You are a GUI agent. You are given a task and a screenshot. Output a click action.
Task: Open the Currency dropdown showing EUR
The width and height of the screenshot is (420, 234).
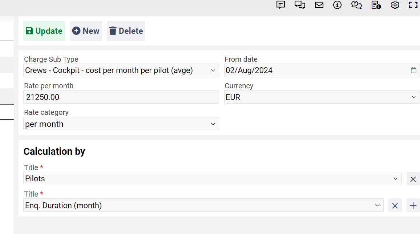322,97
